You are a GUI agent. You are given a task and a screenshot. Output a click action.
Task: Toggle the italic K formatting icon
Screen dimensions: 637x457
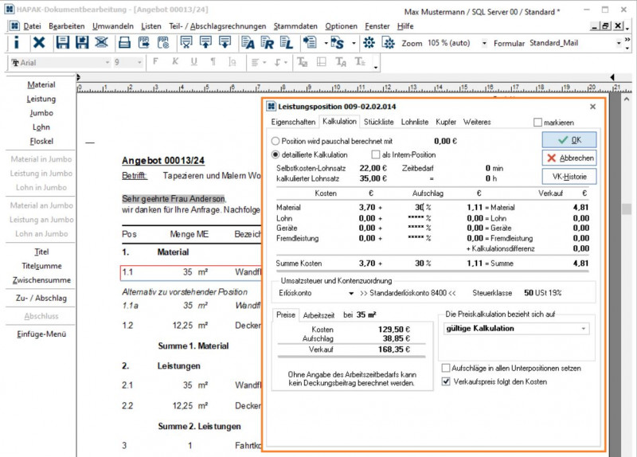[174, 62]
